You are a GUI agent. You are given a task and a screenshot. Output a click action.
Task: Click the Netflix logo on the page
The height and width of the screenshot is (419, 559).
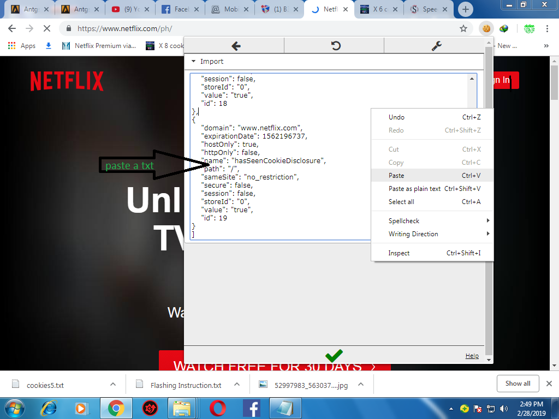67,81
